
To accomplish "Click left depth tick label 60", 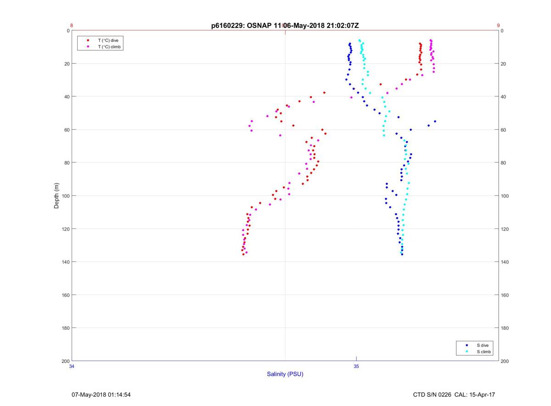I will 67,130.
